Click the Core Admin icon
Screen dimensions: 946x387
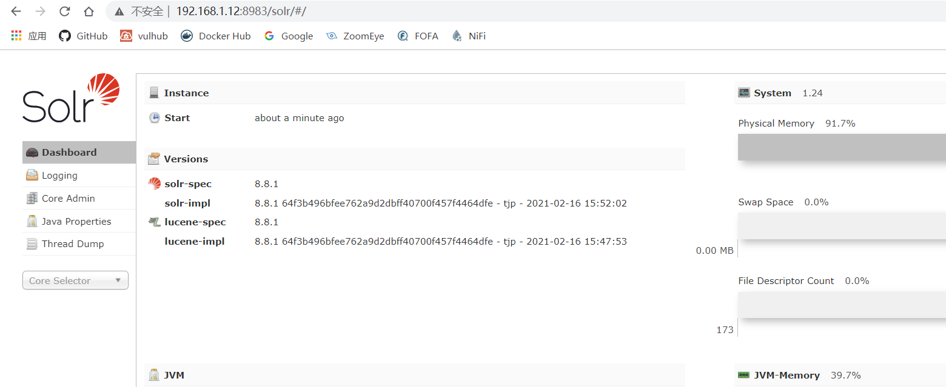(32, 199)
